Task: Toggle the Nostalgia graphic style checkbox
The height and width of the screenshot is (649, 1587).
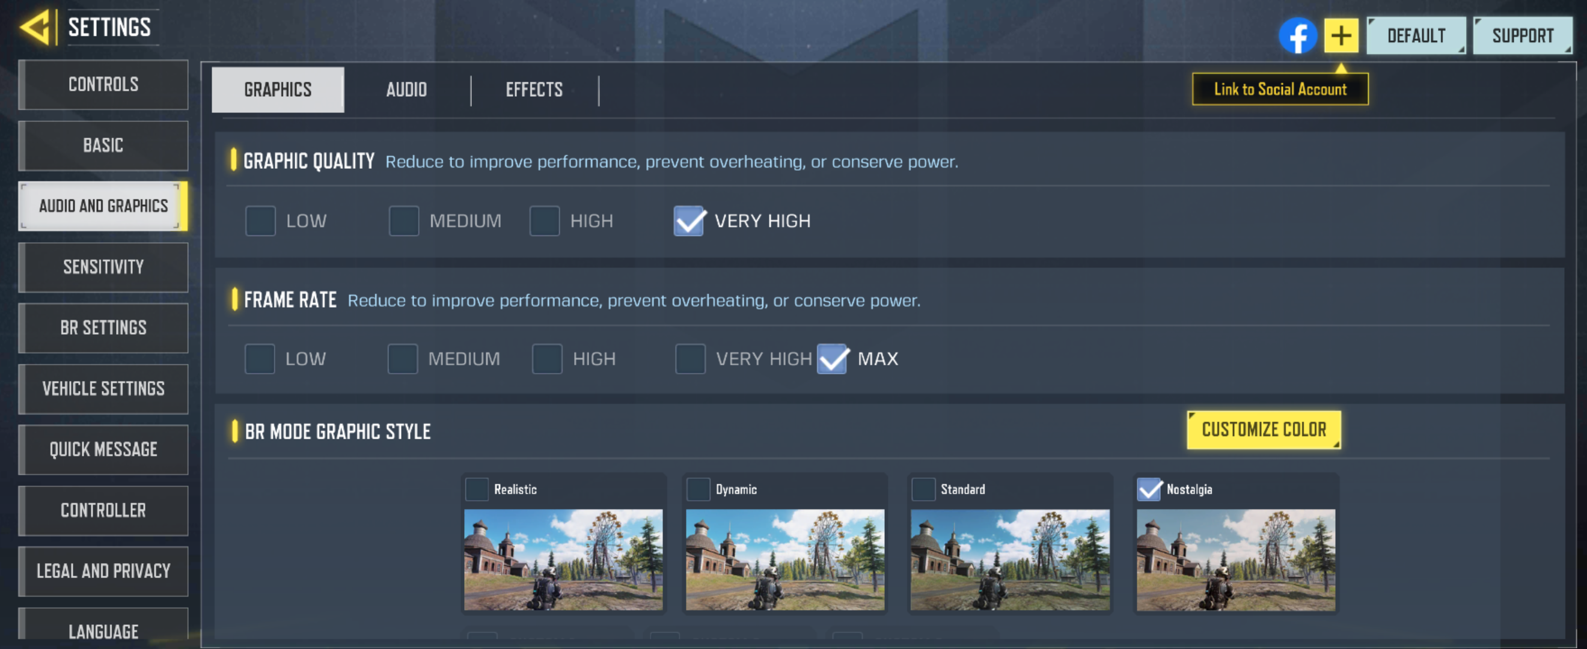Action: pos(1149,490)
